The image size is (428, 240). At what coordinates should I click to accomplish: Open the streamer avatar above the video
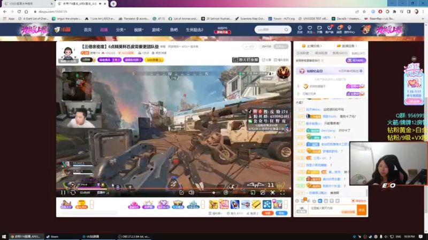[68, 53]
